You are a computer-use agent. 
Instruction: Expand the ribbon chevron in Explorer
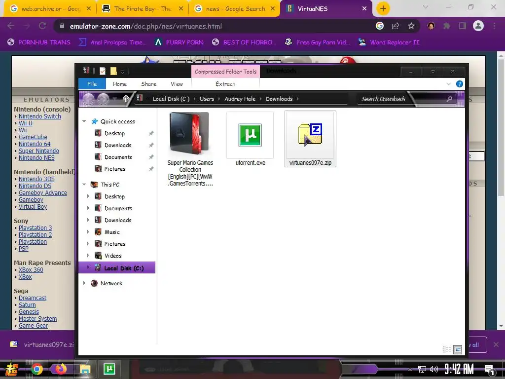point(449,84)
